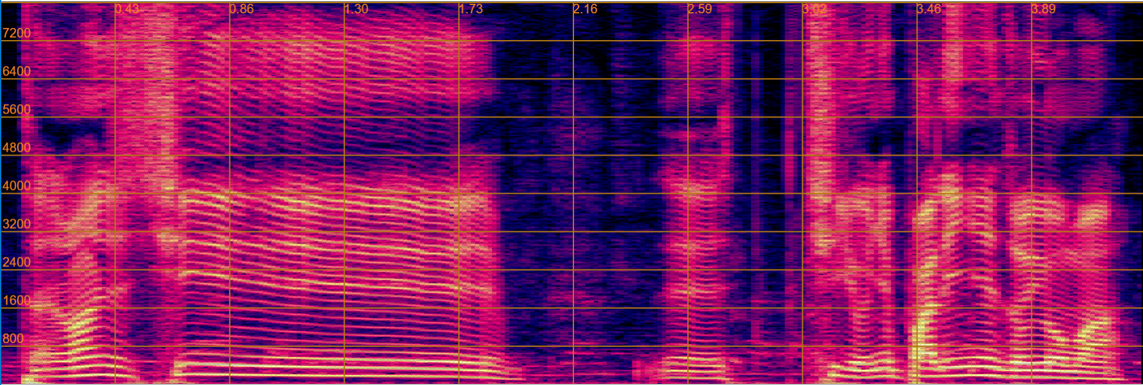Click the 1.73 time axis label
This screenshot has height=385, width=1143.
click(471, 9)
